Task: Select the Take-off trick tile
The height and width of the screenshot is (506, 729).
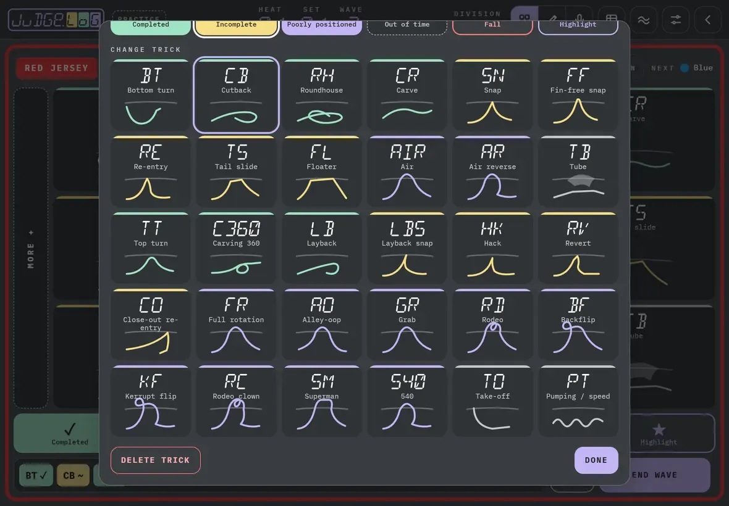Action: (x=492, y=401)
